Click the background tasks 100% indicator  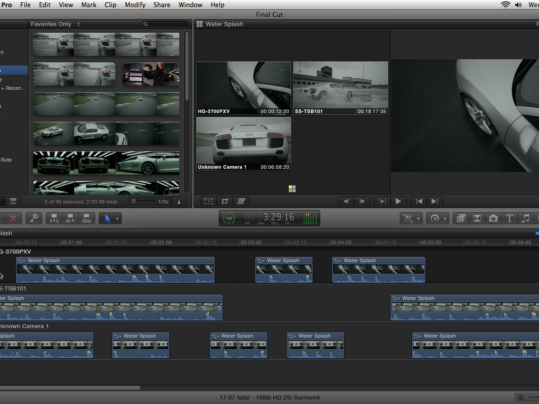[x=229, y=219]
